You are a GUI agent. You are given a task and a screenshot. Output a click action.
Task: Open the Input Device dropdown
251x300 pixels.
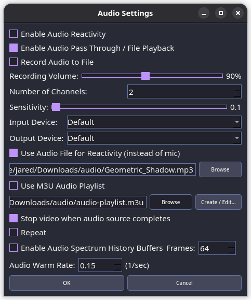pos(154,122)
